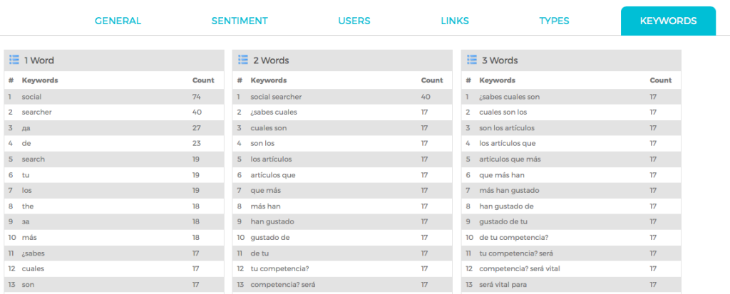Click the phrase 'gustado de tu'

click(503, 222)
